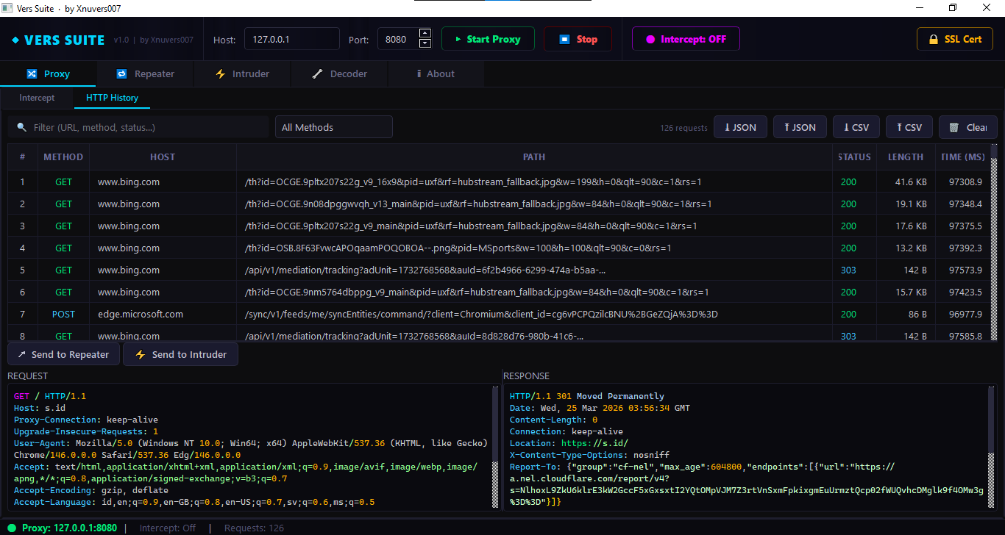Screen dimensions: 1005x535
Task: Open the HTTP History tab
Action: pyautogui.click(x=111, y=97)
